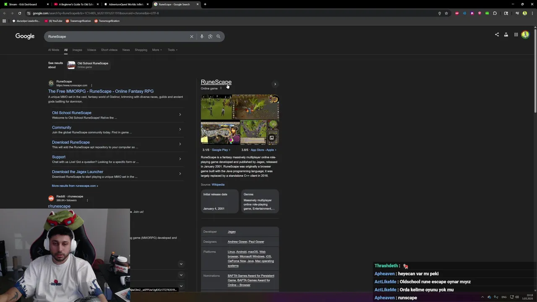537x302 pixels.
Task: Open The Free MMORPG - RuneScape result
Action: [101, 91]
